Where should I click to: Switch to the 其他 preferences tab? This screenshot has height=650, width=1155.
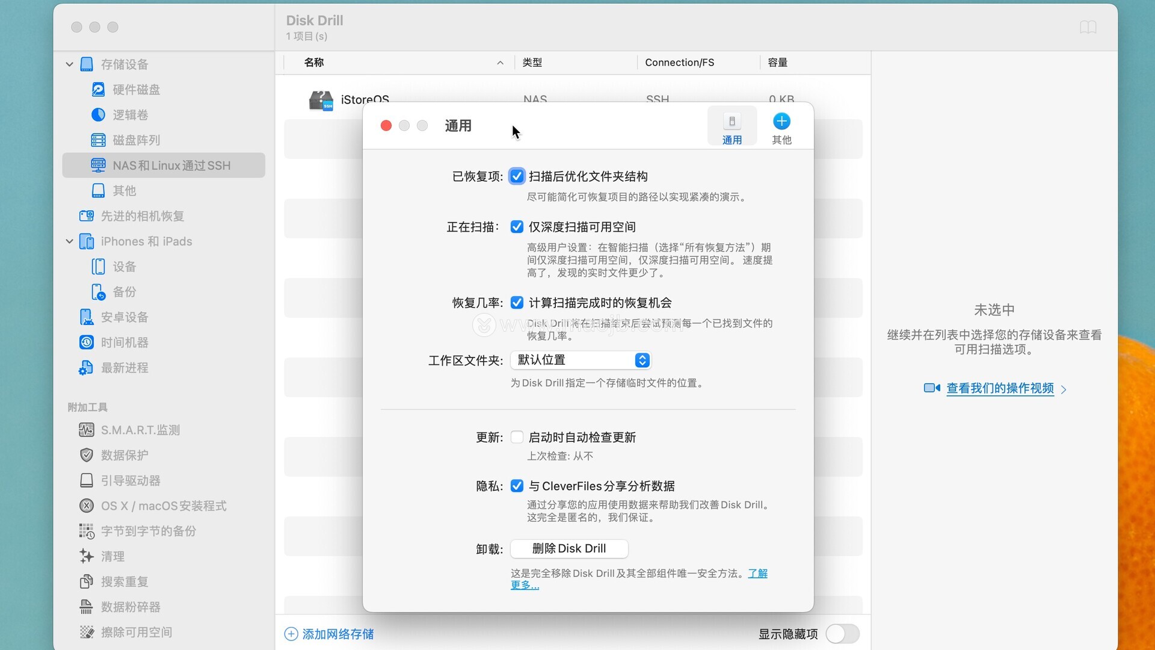click(781, 128)
